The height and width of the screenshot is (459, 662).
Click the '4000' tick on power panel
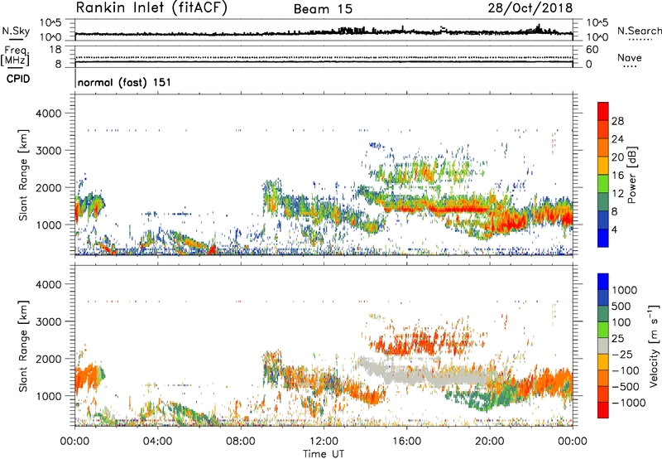click(x=49, y=114)
